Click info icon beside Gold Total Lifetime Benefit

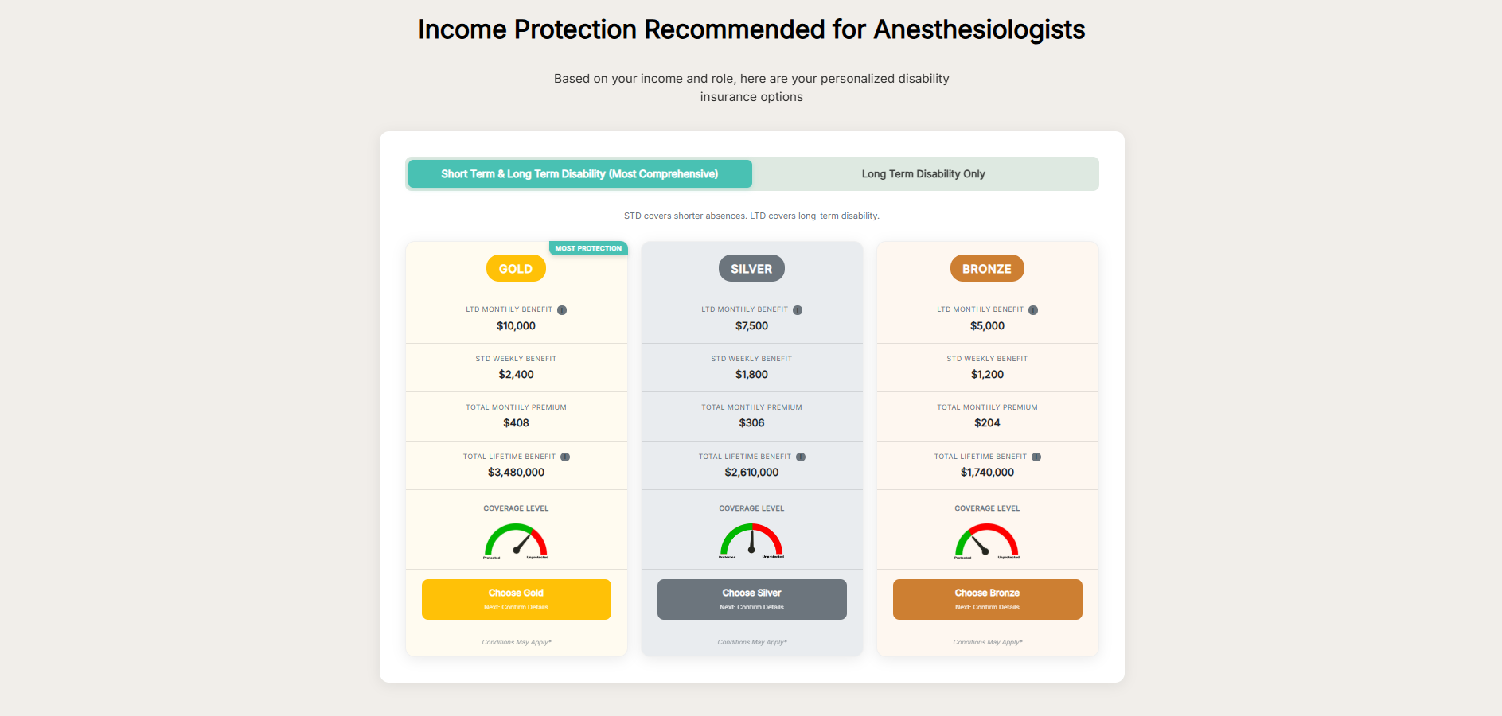[565, 457]
